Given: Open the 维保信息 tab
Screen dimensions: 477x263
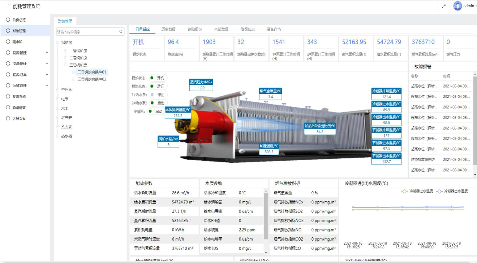Looking at the screenshot, I should 248,29.
